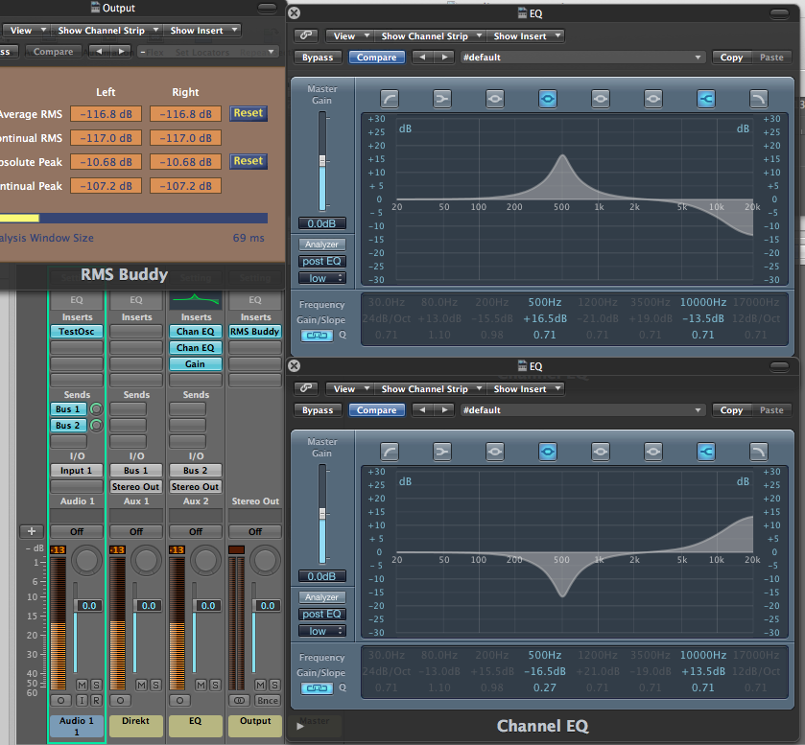This screenshot has width=805, height=745.
Task: Select the 0.27 Q value in the 500Hz-cut EQ window
Action: 545,687
